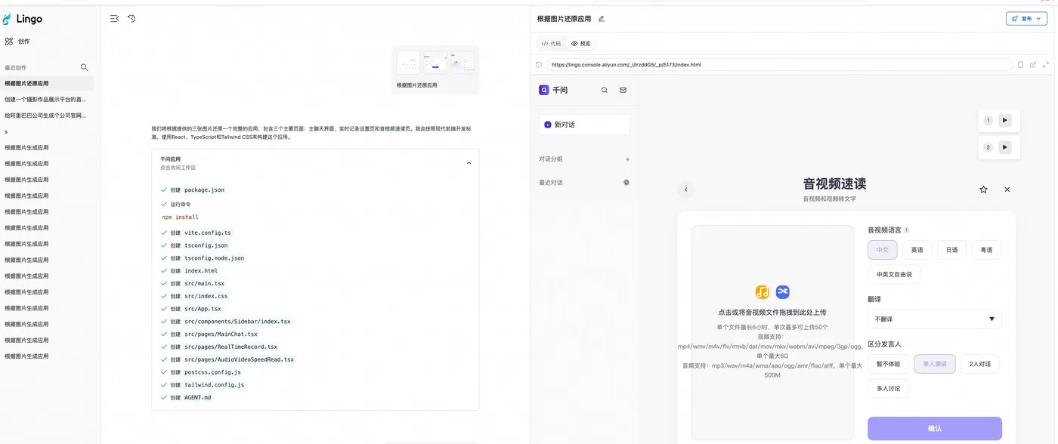Select 英语 language option
Screen dimensions: 1058x444
[x=917, y=250]
